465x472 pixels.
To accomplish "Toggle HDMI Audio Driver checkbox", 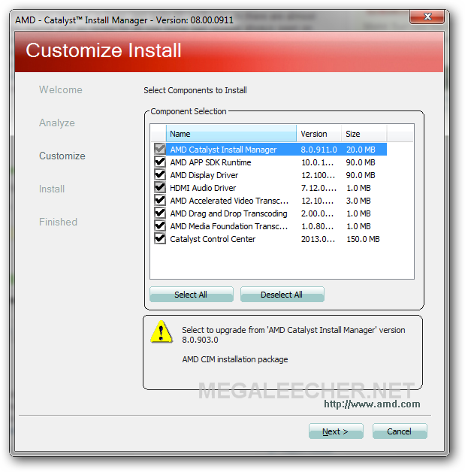I will [x=160, y=188].
